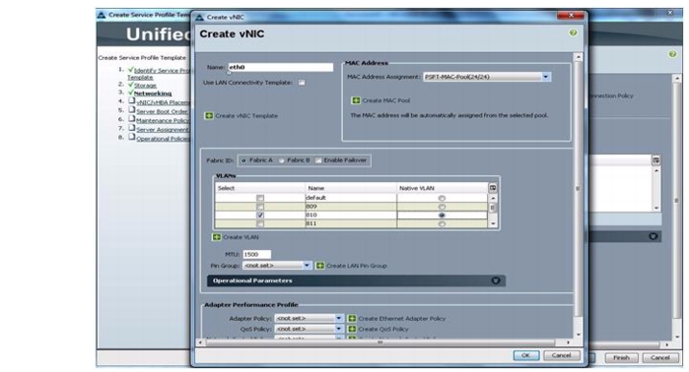This screenshot has width=689, height=372.
Task: Click the help icon in background wizard window
Action: point(672,54)
